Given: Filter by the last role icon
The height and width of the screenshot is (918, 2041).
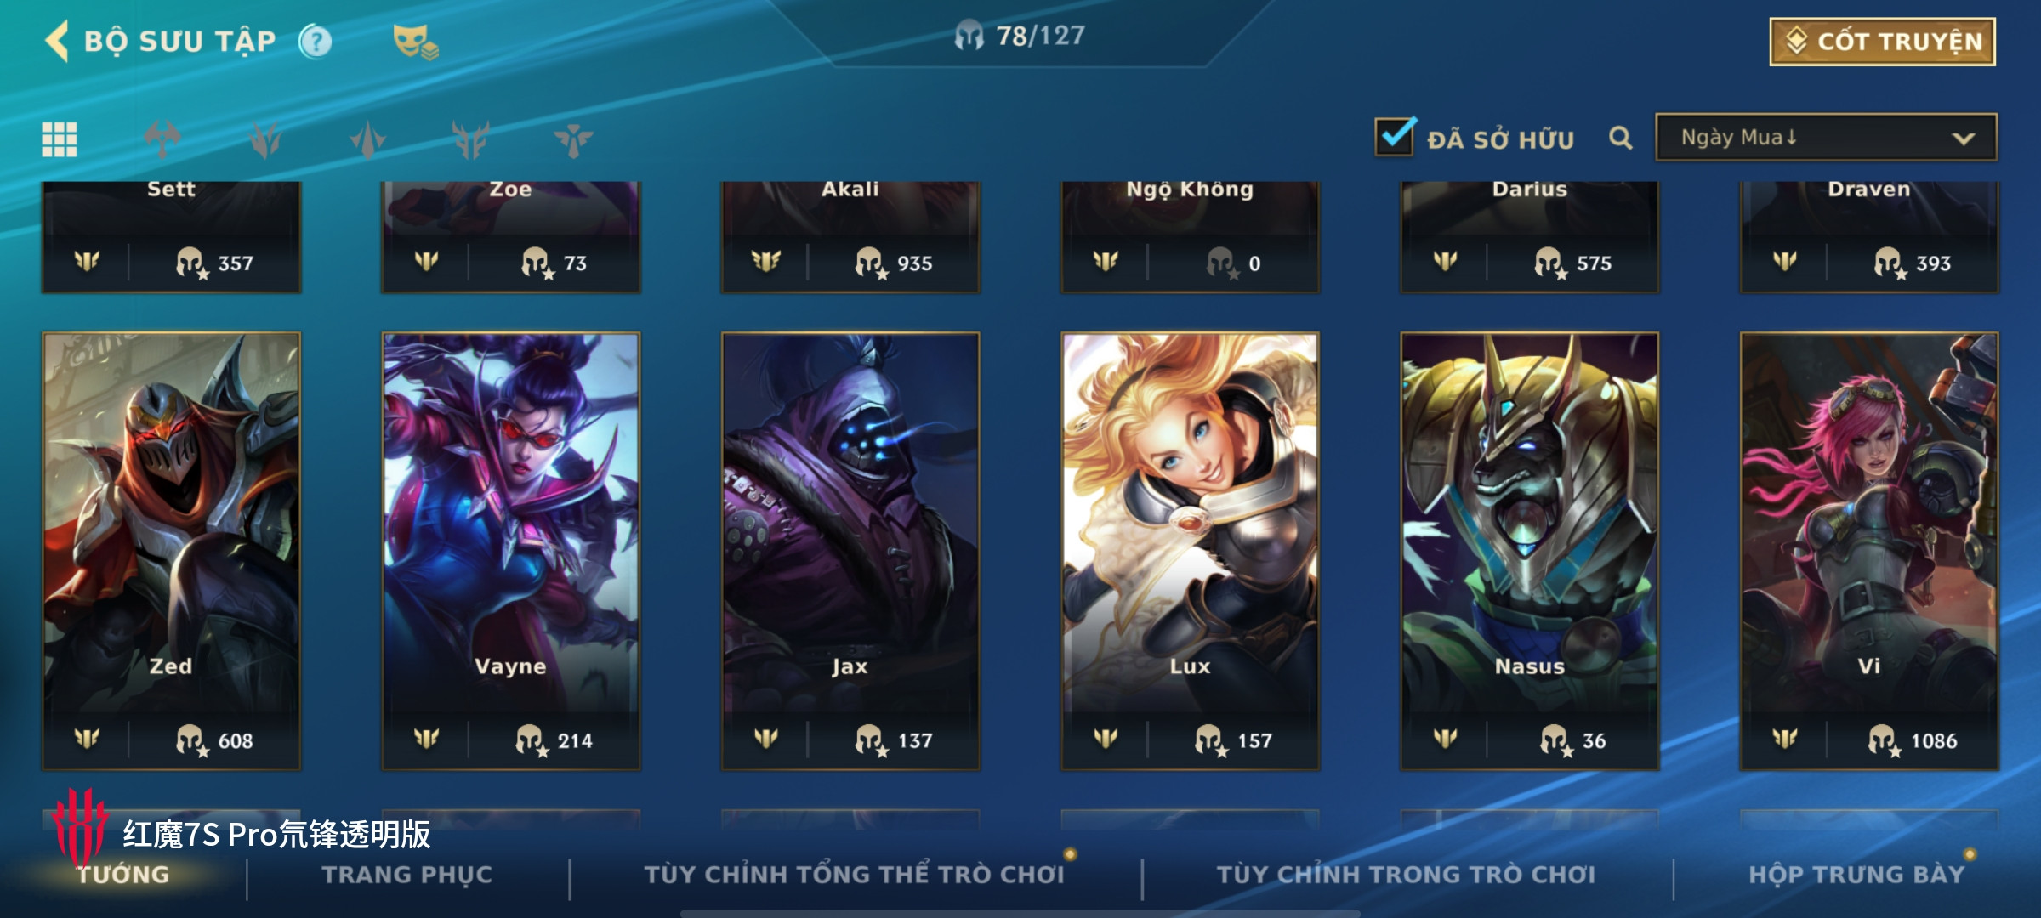Looking at the screenshot, I should 574,139.
